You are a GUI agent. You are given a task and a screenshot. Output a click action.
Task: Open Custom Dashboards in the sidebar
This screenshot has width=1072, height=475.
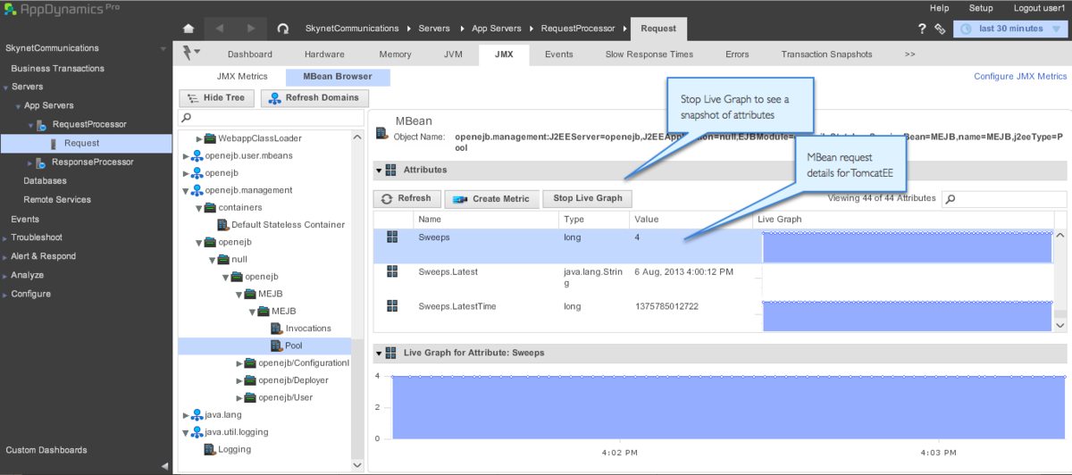(46, 450)
